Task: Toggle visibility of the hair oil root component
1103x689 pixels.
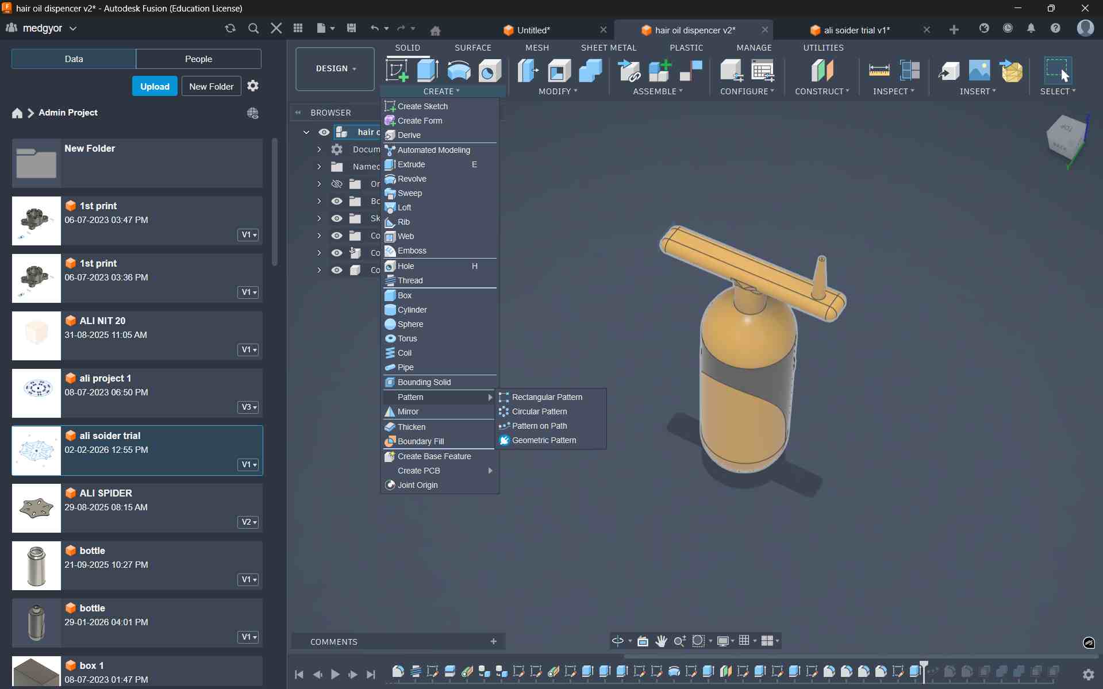Action: [x=324, y=132]
